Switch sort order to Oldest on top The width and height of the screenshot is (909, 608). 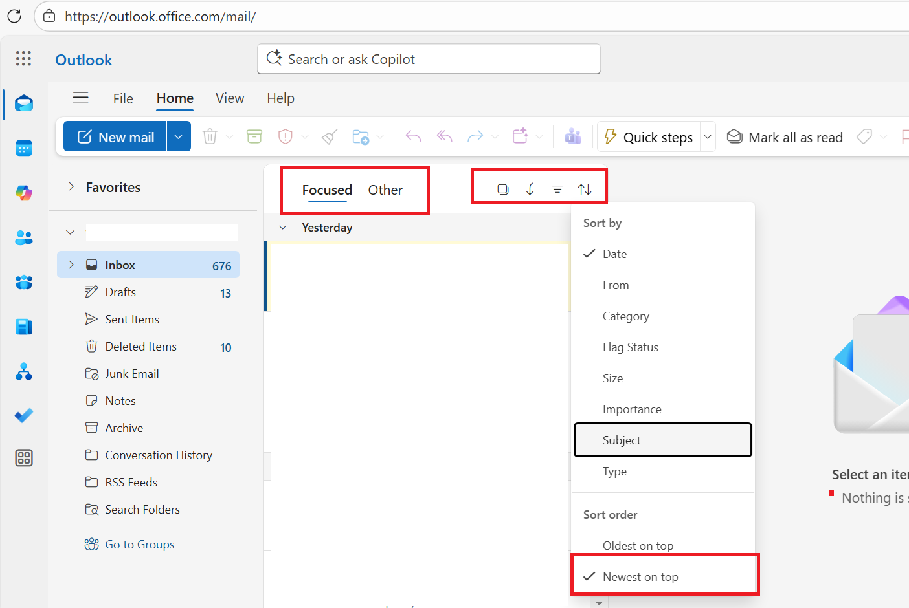pyautogui.click(x=638, y=545)
